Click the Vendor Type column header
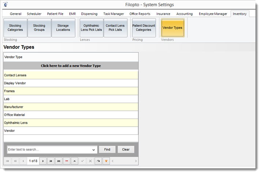261x174 pixels. 71,57
